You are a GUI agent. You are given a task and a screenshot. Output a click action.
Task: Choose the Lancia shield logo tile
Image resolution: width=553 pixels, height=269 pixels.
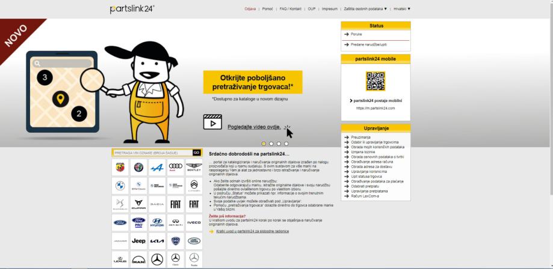pos(176,241)
